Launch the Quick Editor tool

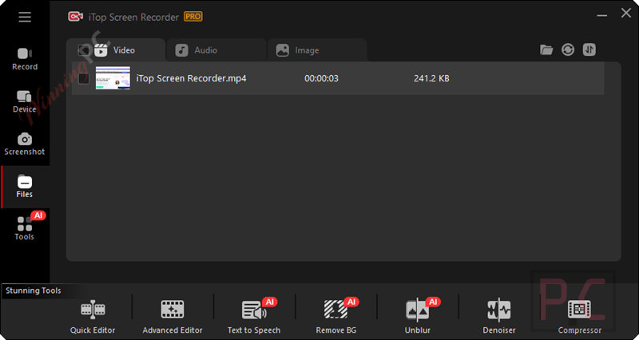(x=93, y=317)
